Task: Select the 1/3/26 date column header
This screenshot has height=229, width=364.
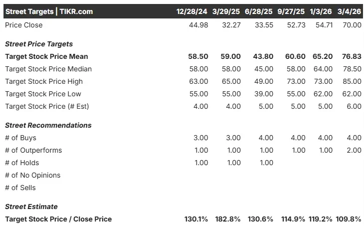Action: (322, 11)
